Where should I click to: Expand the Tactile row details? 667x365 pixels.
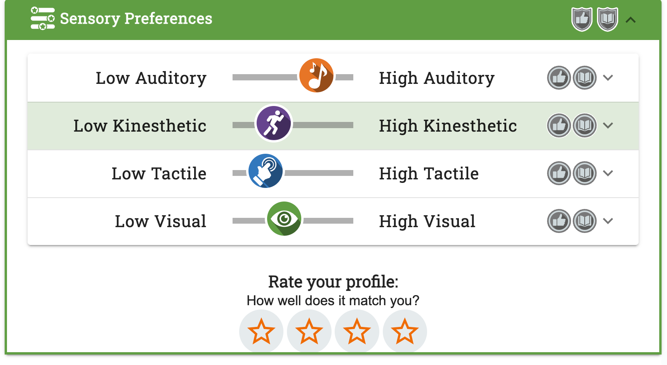608,173
